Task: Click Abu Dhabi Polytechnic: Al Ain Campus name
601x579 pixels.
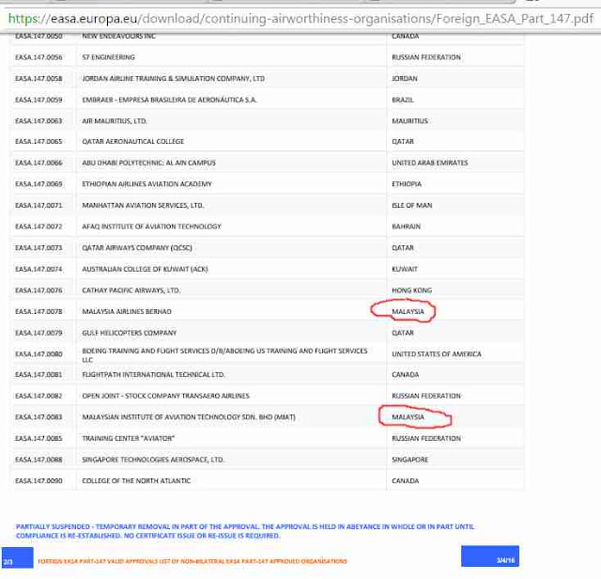Action: point(148,163)
